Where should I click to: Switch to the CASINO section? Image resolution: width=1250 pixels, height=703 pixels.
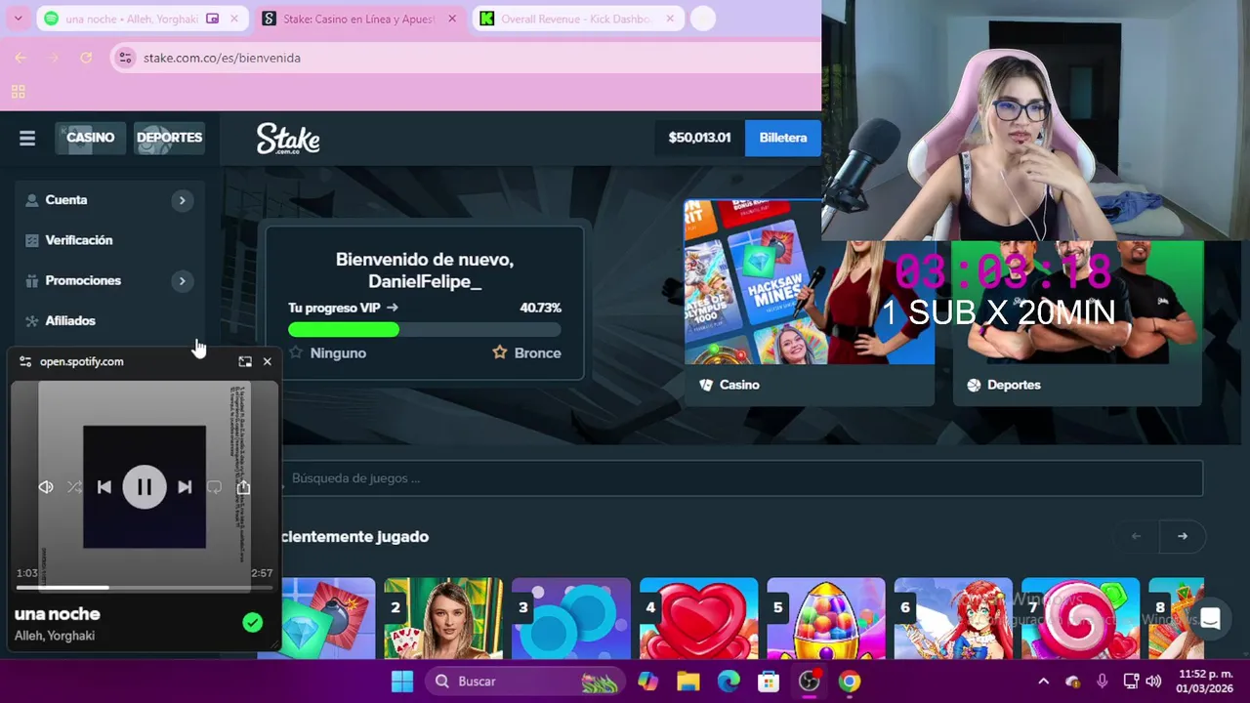click(x=90, y=138)
